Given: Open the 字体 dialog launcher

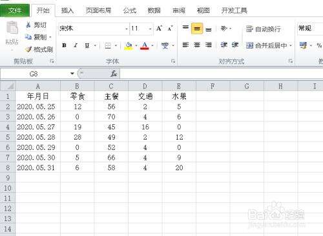Looking at the screenshot, I should 173,61.
